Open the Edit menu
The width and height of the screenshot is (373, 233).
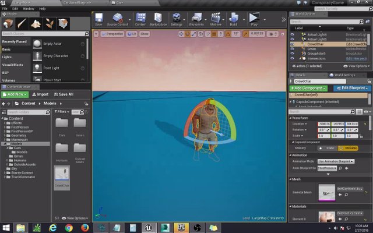(15, 9)
